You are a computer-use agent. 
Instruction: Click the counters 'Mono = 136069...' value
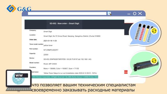pyautogui.click(x=61, y=68)
